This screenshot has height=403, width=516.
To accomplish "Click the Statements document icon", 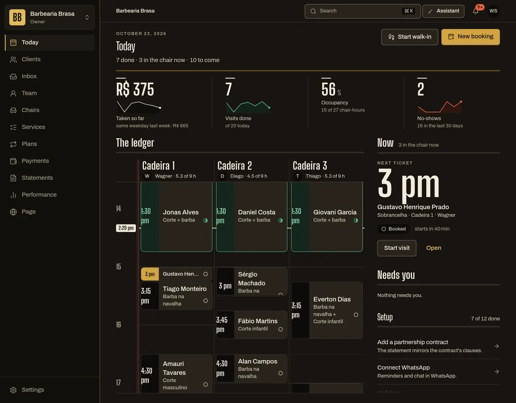I will (x=13, y=178).
